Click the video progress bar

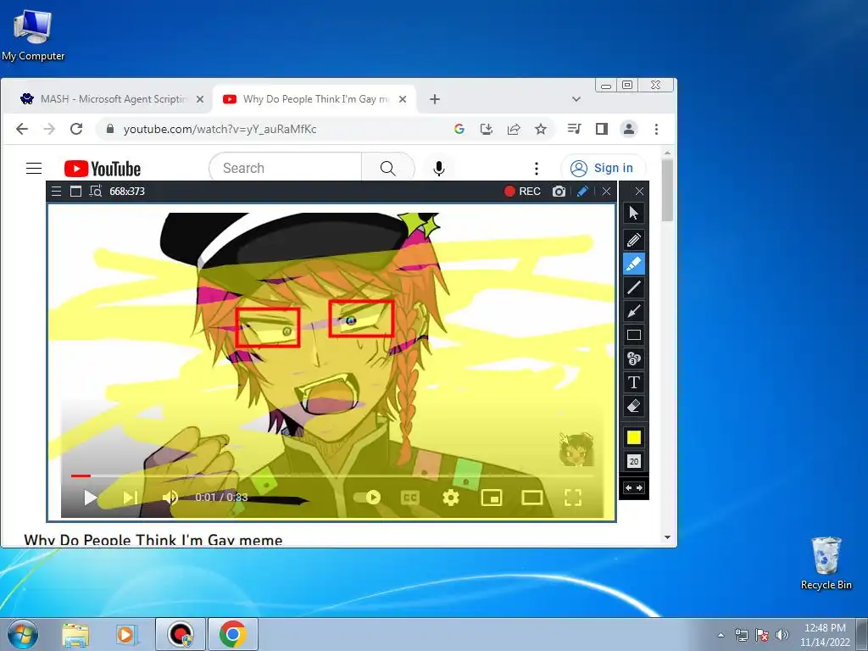pos(332,476)
